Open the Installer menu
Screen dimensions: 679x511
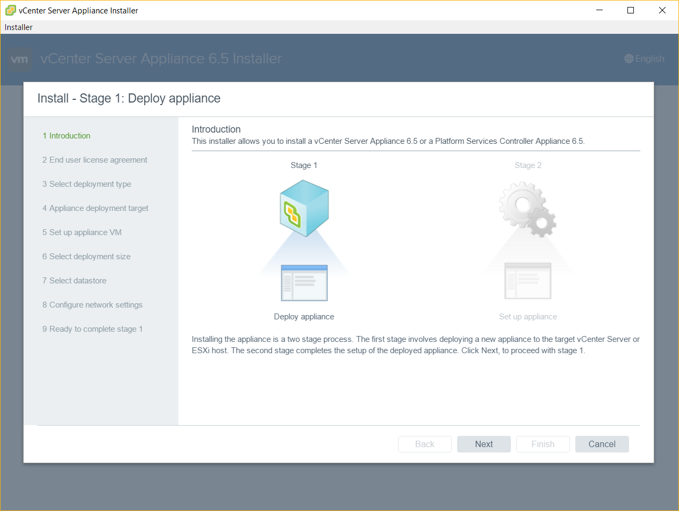pos(19,27)
